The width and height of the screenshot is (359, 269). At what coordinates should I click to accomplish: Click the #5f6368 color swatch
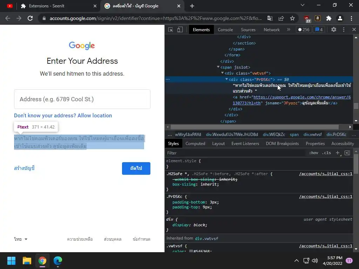pyautogui.click(x=191, y=251)
